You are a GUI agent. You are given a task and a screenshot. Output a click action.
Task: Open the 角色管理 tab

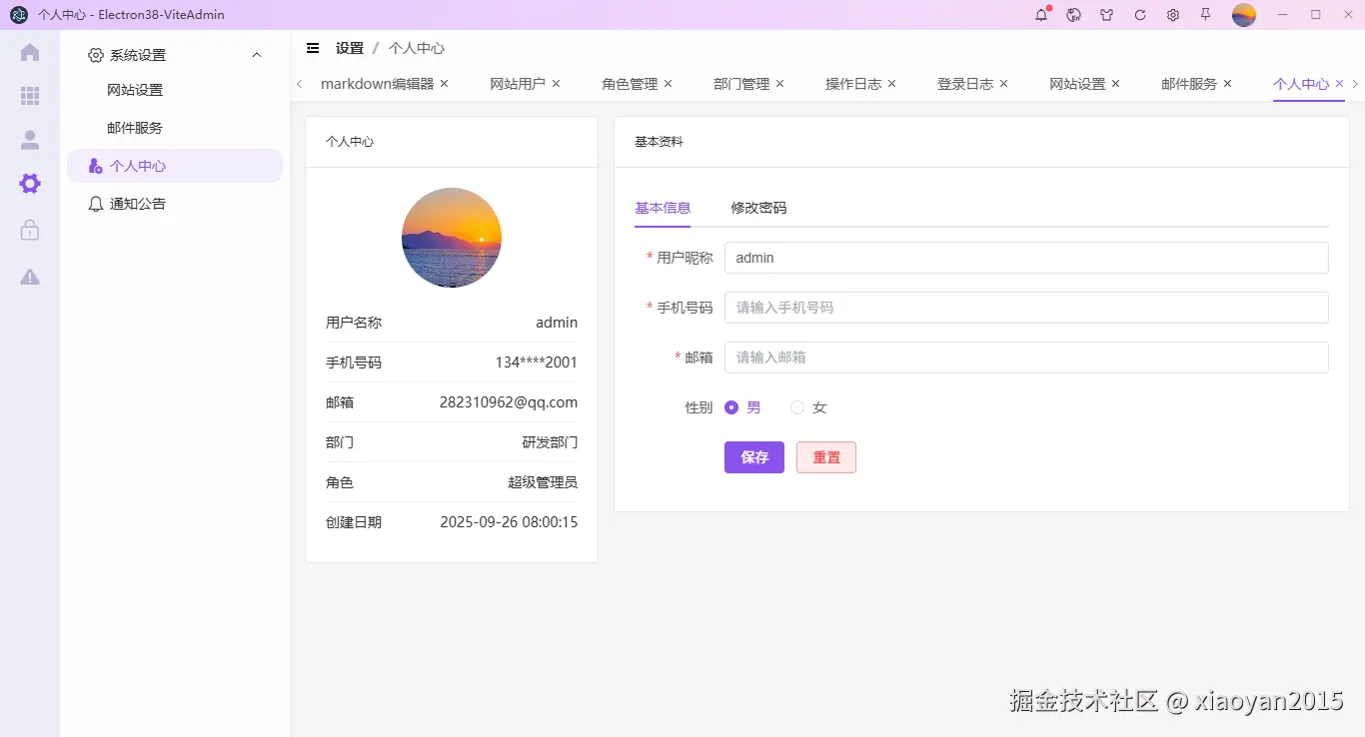(x=628, y=84)
